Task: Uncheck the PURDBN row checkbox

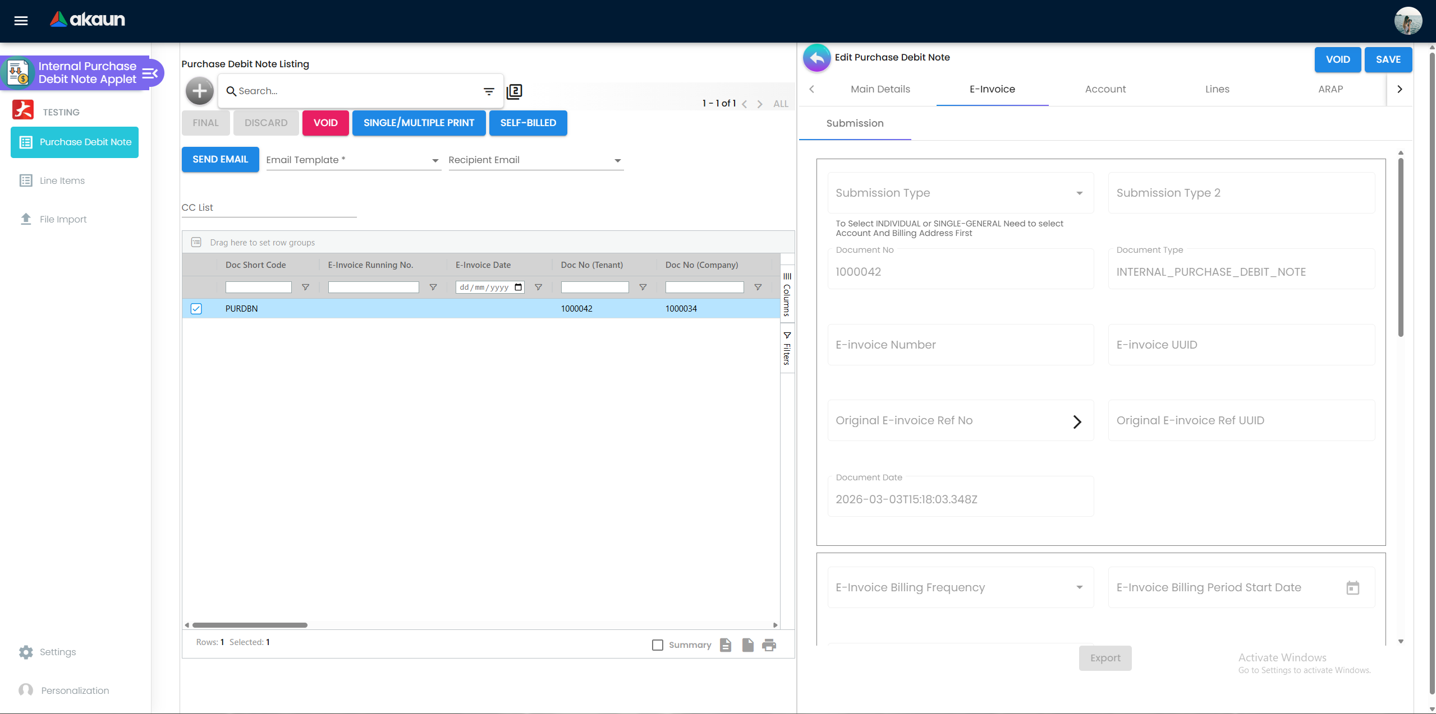Action: point(196,309)
